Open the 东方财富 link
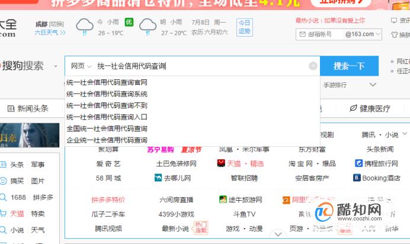410x244 pixels. coord(312,149)
